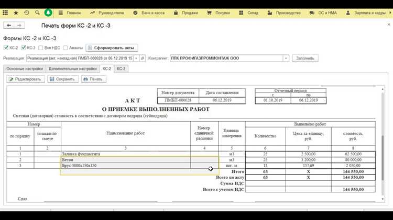Select the пог. м unit cell
393x220 pixels.
[x=232, y=166]
